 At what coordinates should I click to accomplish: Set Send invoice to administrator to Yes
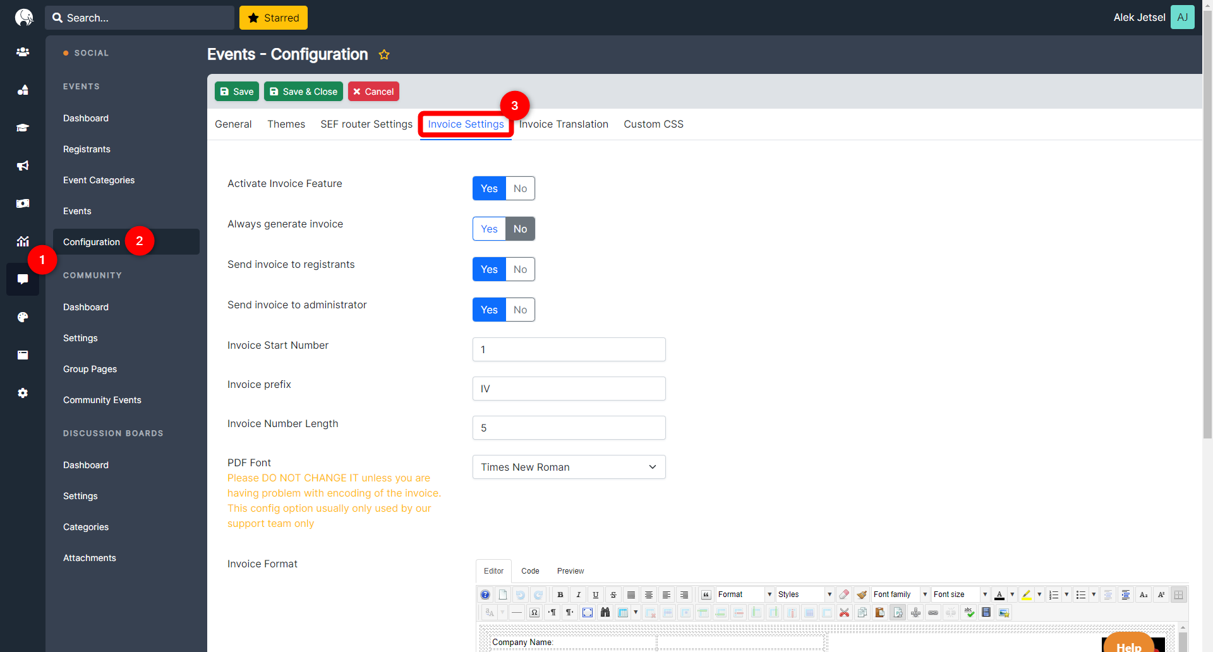[x=489, y=310]
